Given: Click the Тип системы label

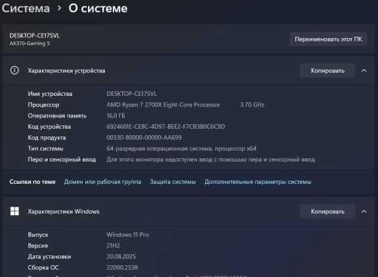Looking at the screenshot, I should pyautogui.click(x=45, y=148).
